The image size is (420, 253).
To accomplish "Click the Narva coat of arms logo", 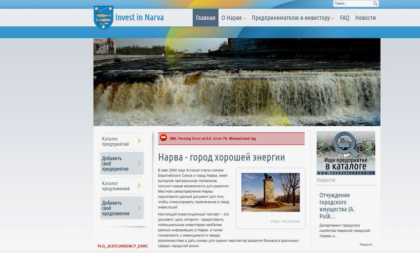I will (x=103, y=17).
